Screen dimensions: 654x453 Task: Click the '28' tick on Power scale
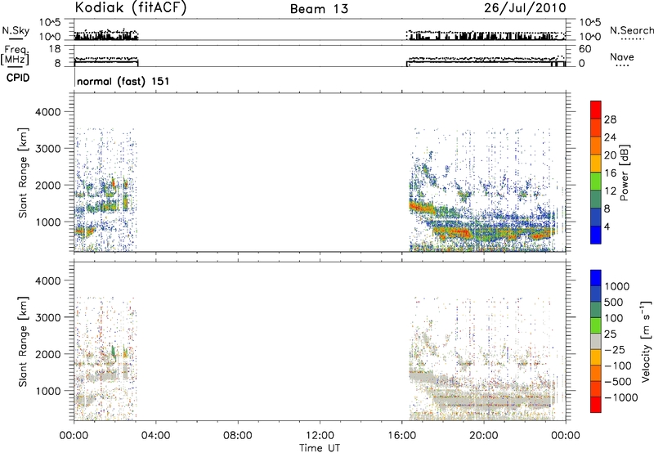pos(610,119)
